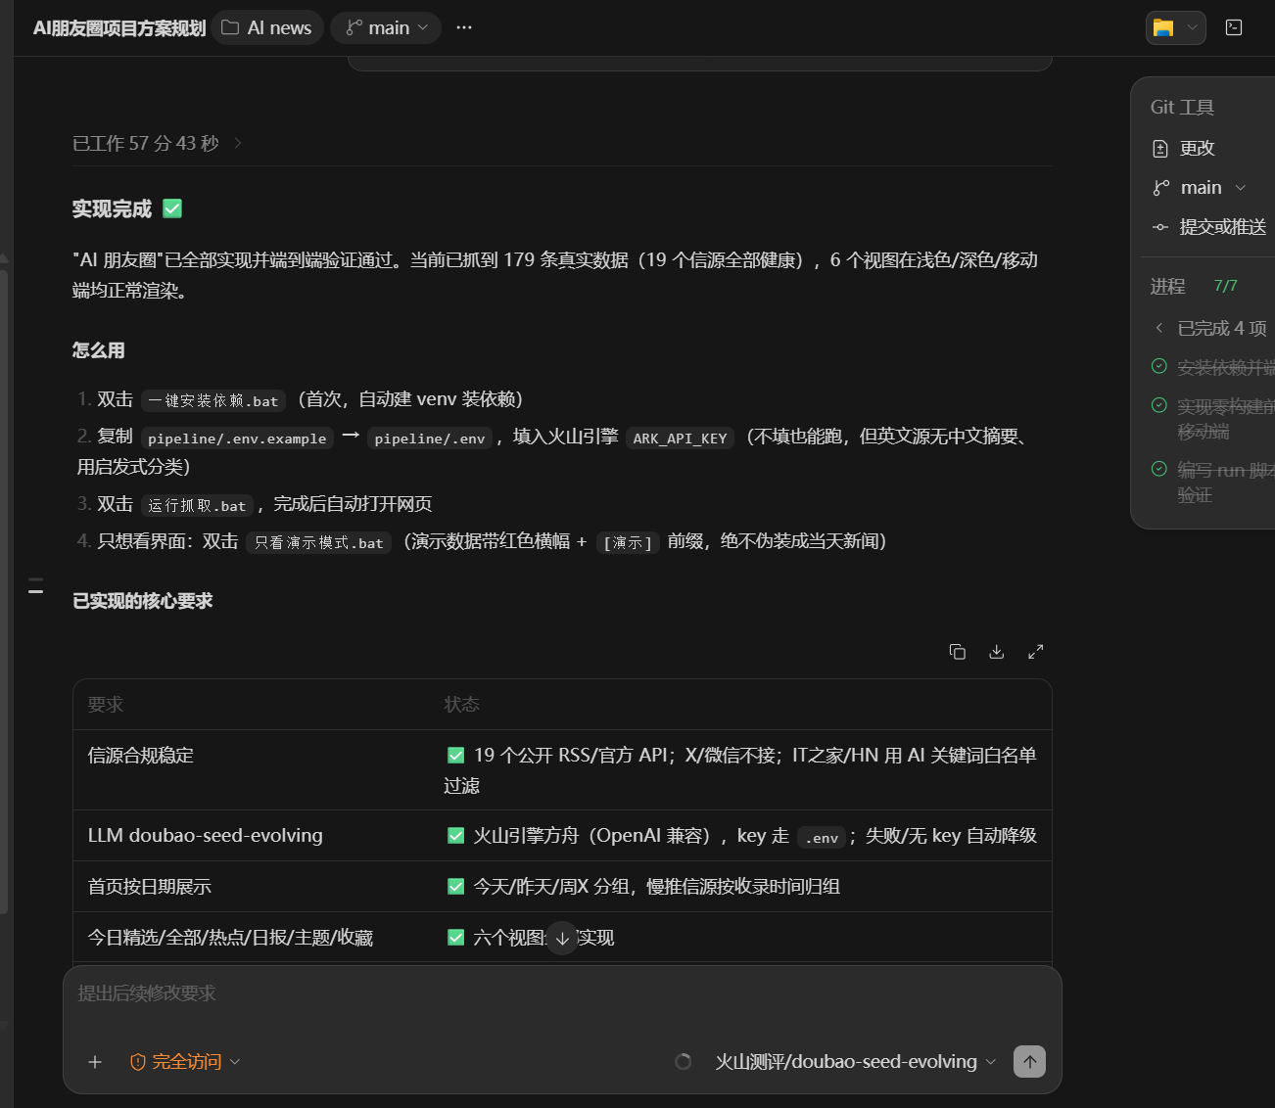Image resolution: width=1275 pixels, height=1108 pixels.
Task: Click the 编写 run 脚本 completed task check
Action: [x=1159, y=469]
